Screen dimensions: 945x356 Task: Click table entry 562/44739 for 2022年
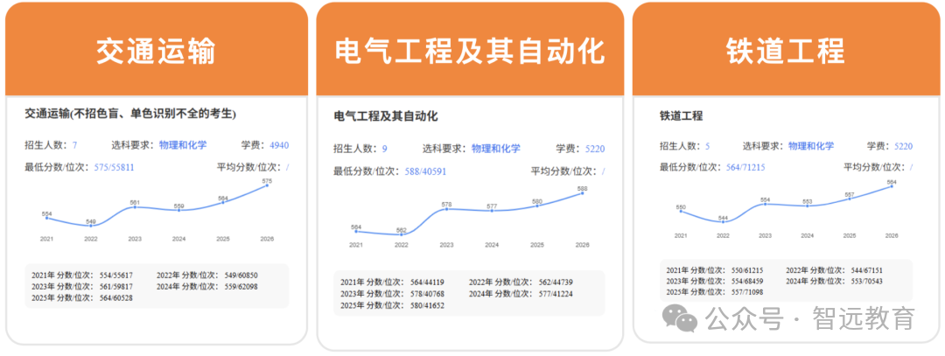(x=556, y=283)
